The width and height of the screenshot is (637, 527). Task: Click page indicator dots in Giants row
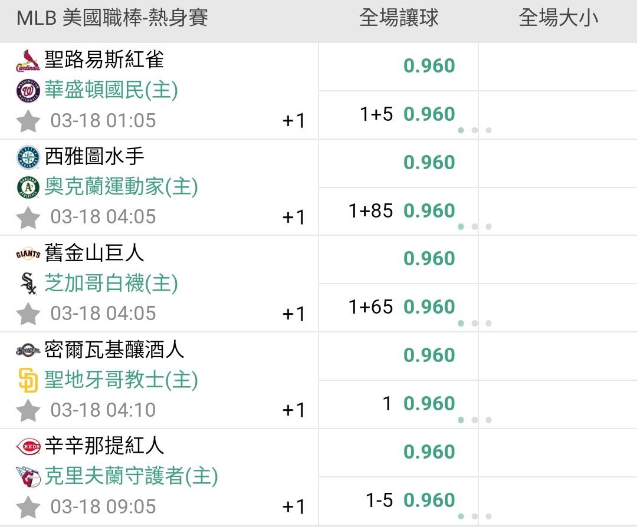(474, 323)
